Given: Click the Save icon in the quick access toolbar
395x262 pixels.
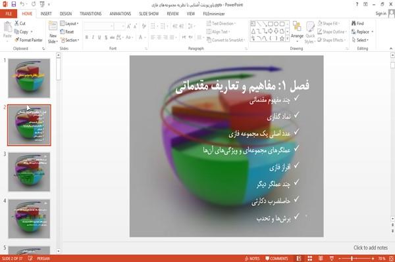Looking at the screenshot, I should [14, 5].
